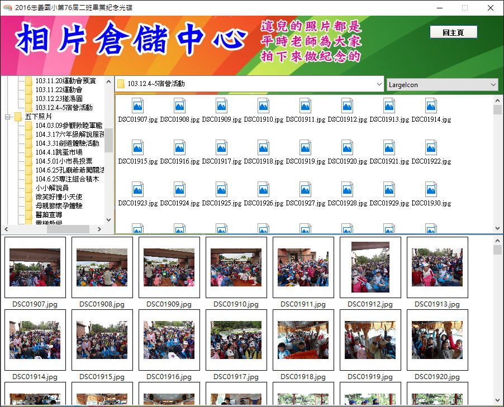
Task: Select the 103.11.22運動會 folder
Action: (x=59, y=90)
